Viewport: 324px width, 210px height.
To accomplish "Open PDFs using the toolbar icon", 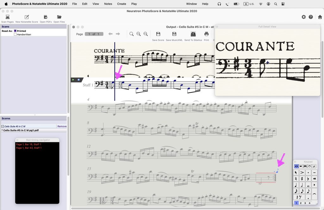I will click(x=46, y=17).
